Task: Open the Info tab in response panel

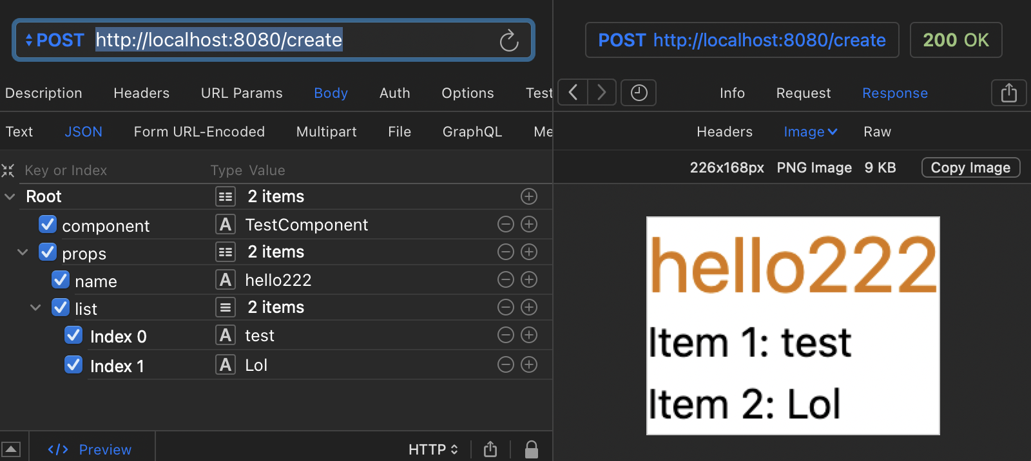Action: tap(732, 93)
